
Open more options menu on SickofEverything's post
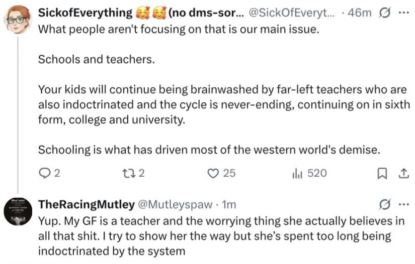tap(403, 13)
